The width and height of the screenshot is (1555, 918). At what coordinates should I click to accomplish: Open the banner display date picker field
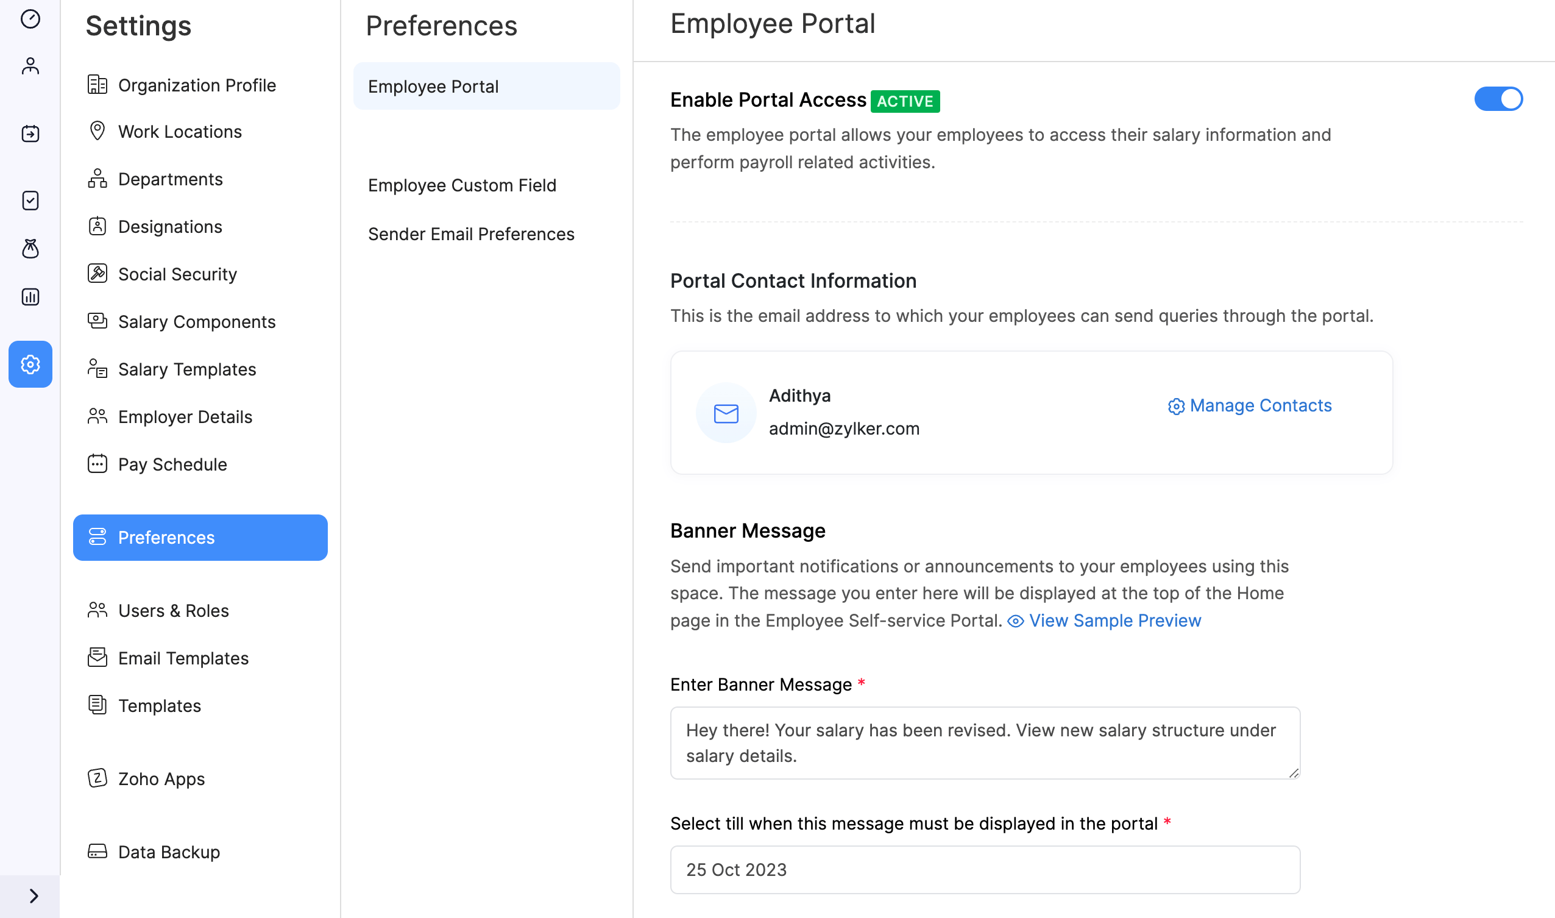pos(984,870)
